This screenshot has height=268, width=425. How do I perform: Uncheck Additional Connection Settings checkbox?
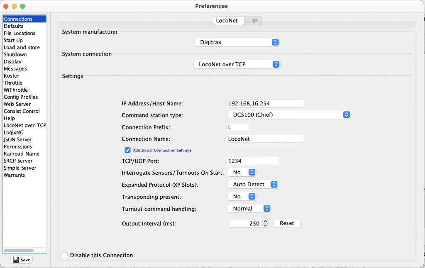coord(127,150)
